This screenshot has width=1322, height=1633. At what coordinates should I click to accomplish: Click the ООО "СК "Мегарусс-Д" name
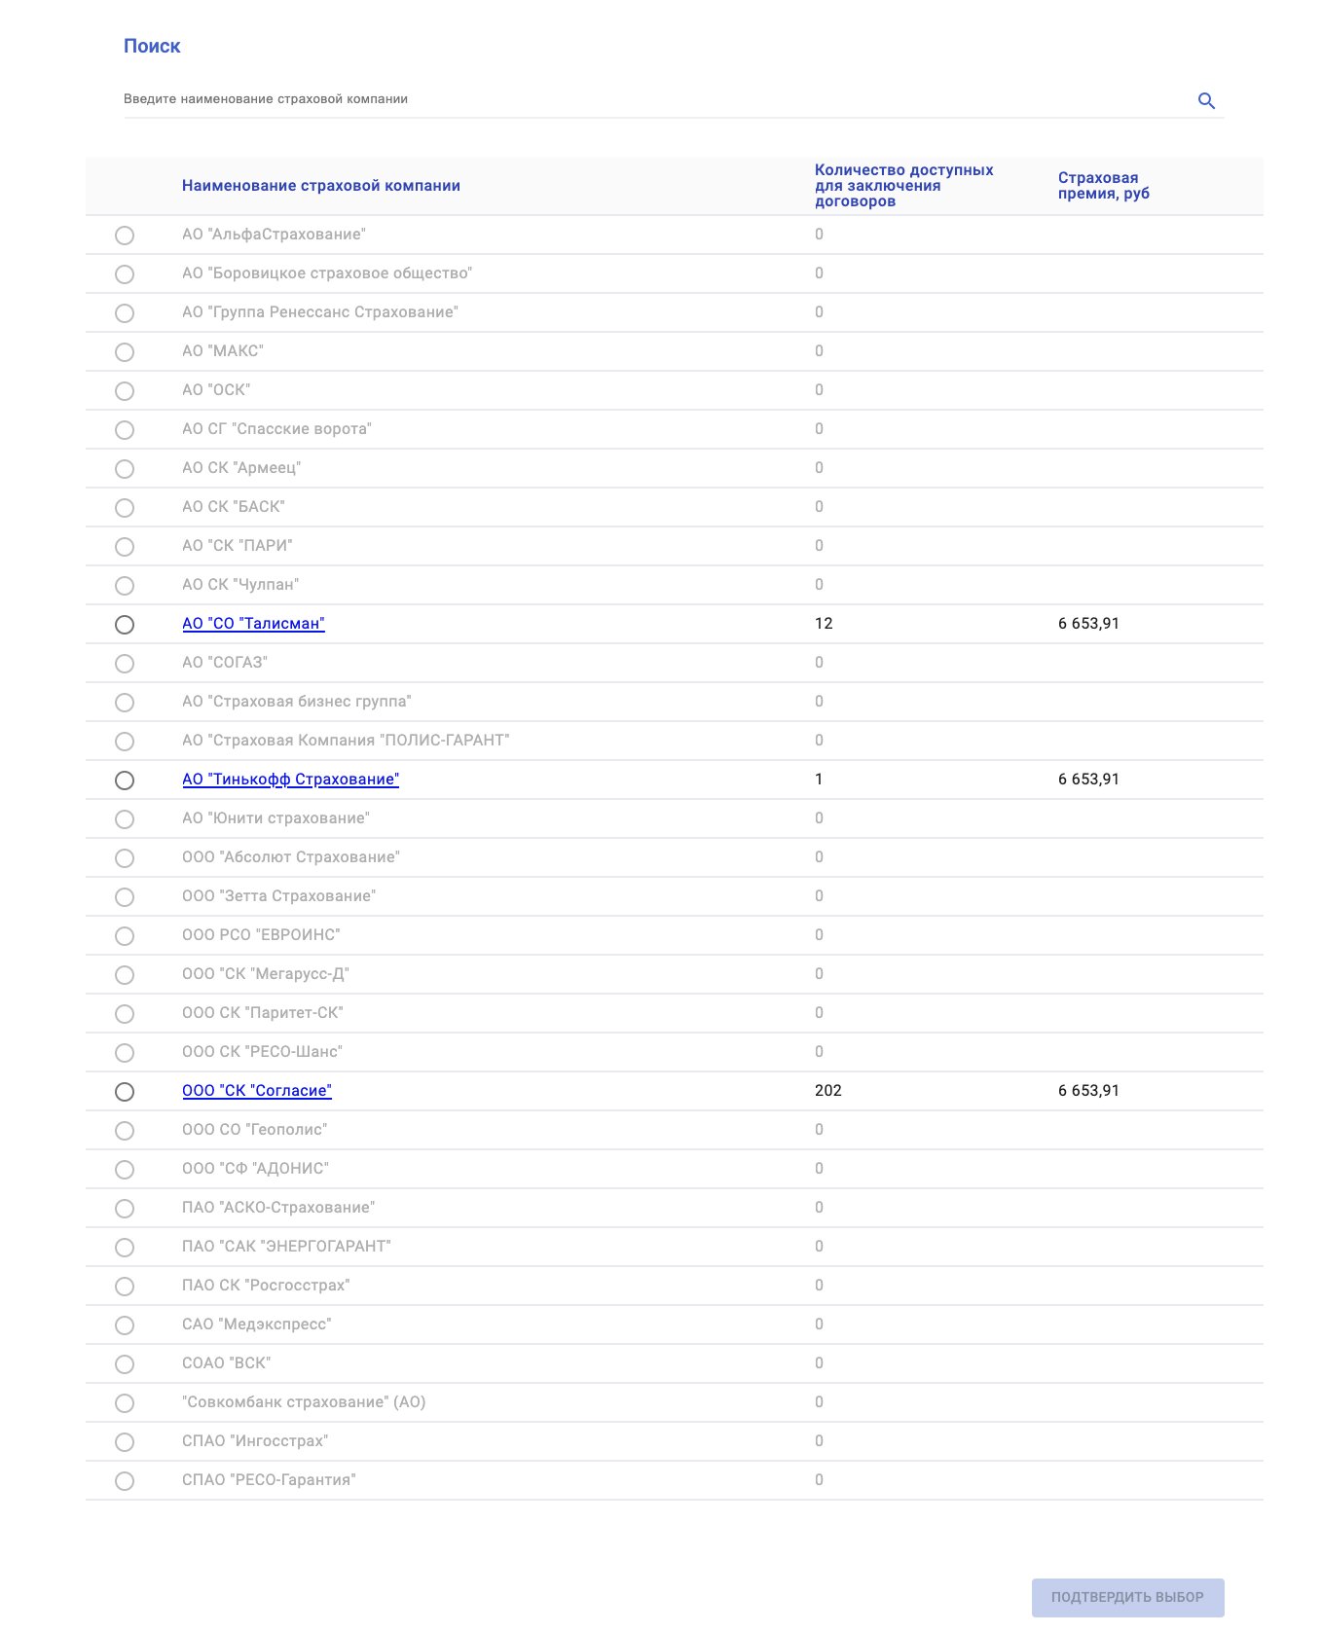(266, 974)
